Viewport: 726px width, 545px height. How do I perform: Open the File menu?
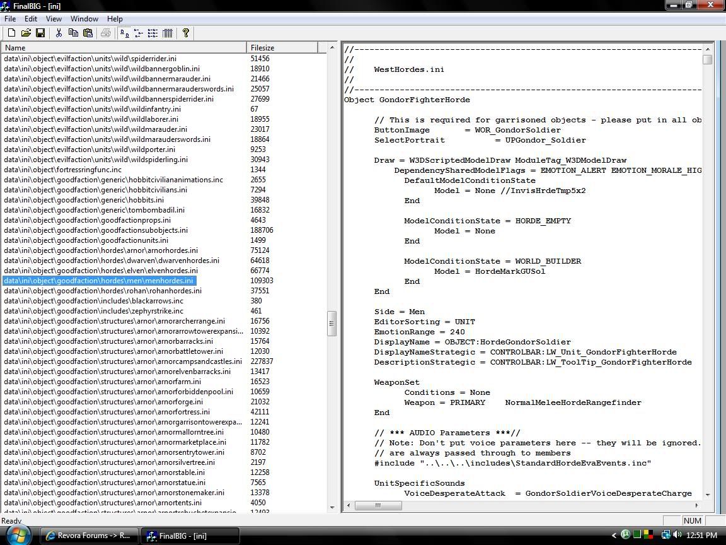click(10, 18)
